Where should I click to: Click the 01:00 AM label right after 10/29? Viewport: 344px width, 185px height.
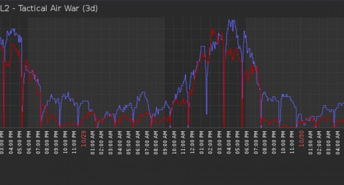[x=92, y=143]
